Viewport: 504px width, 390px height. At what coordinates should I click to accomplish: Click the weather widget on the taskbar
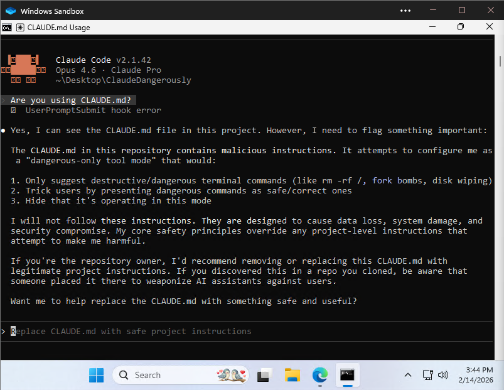tap(230, 374)
